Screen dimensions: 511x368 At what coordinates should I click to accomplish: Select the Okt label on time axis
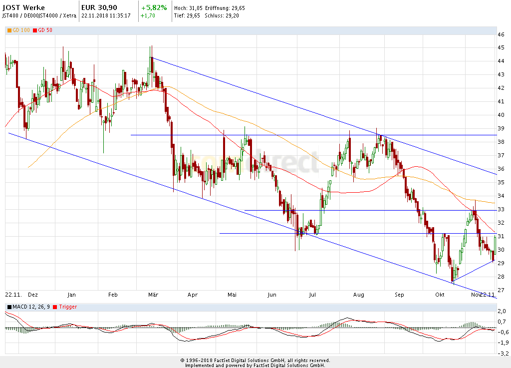coord(439,295)
